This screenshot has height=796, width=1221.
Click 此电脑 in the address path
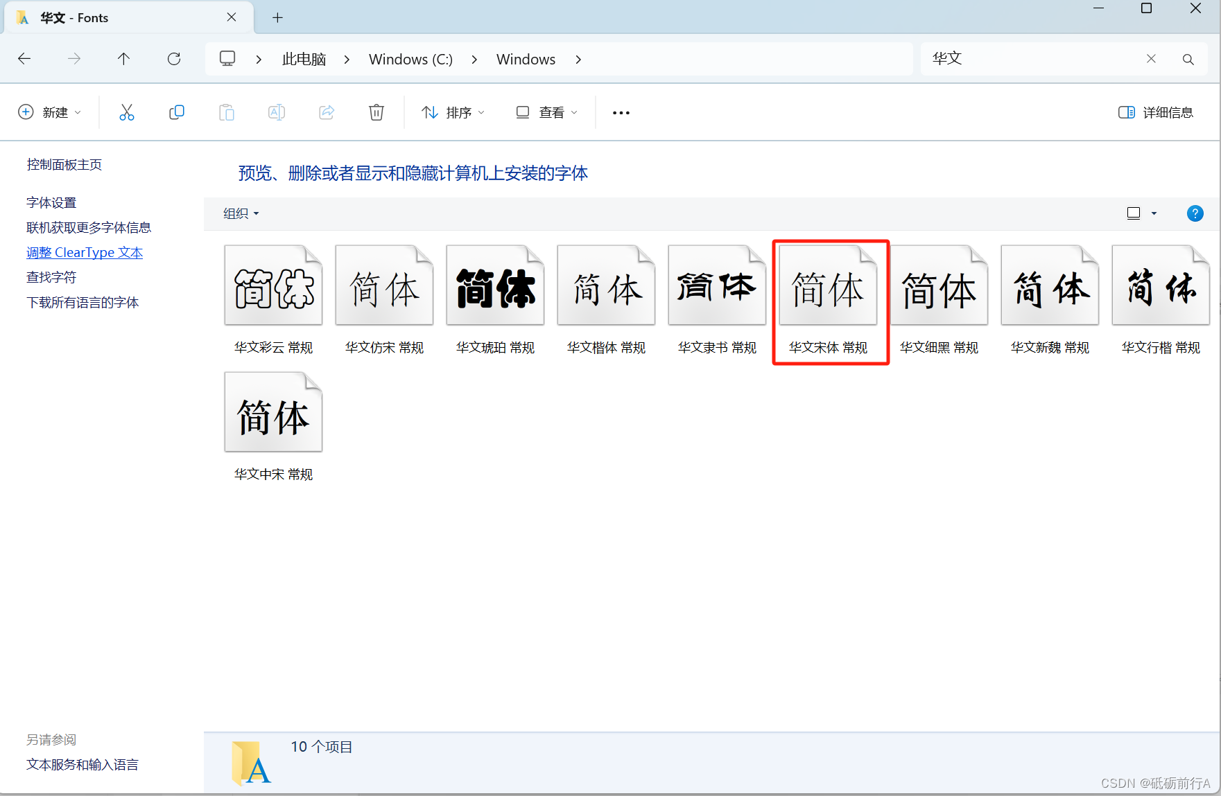point(304,60)
